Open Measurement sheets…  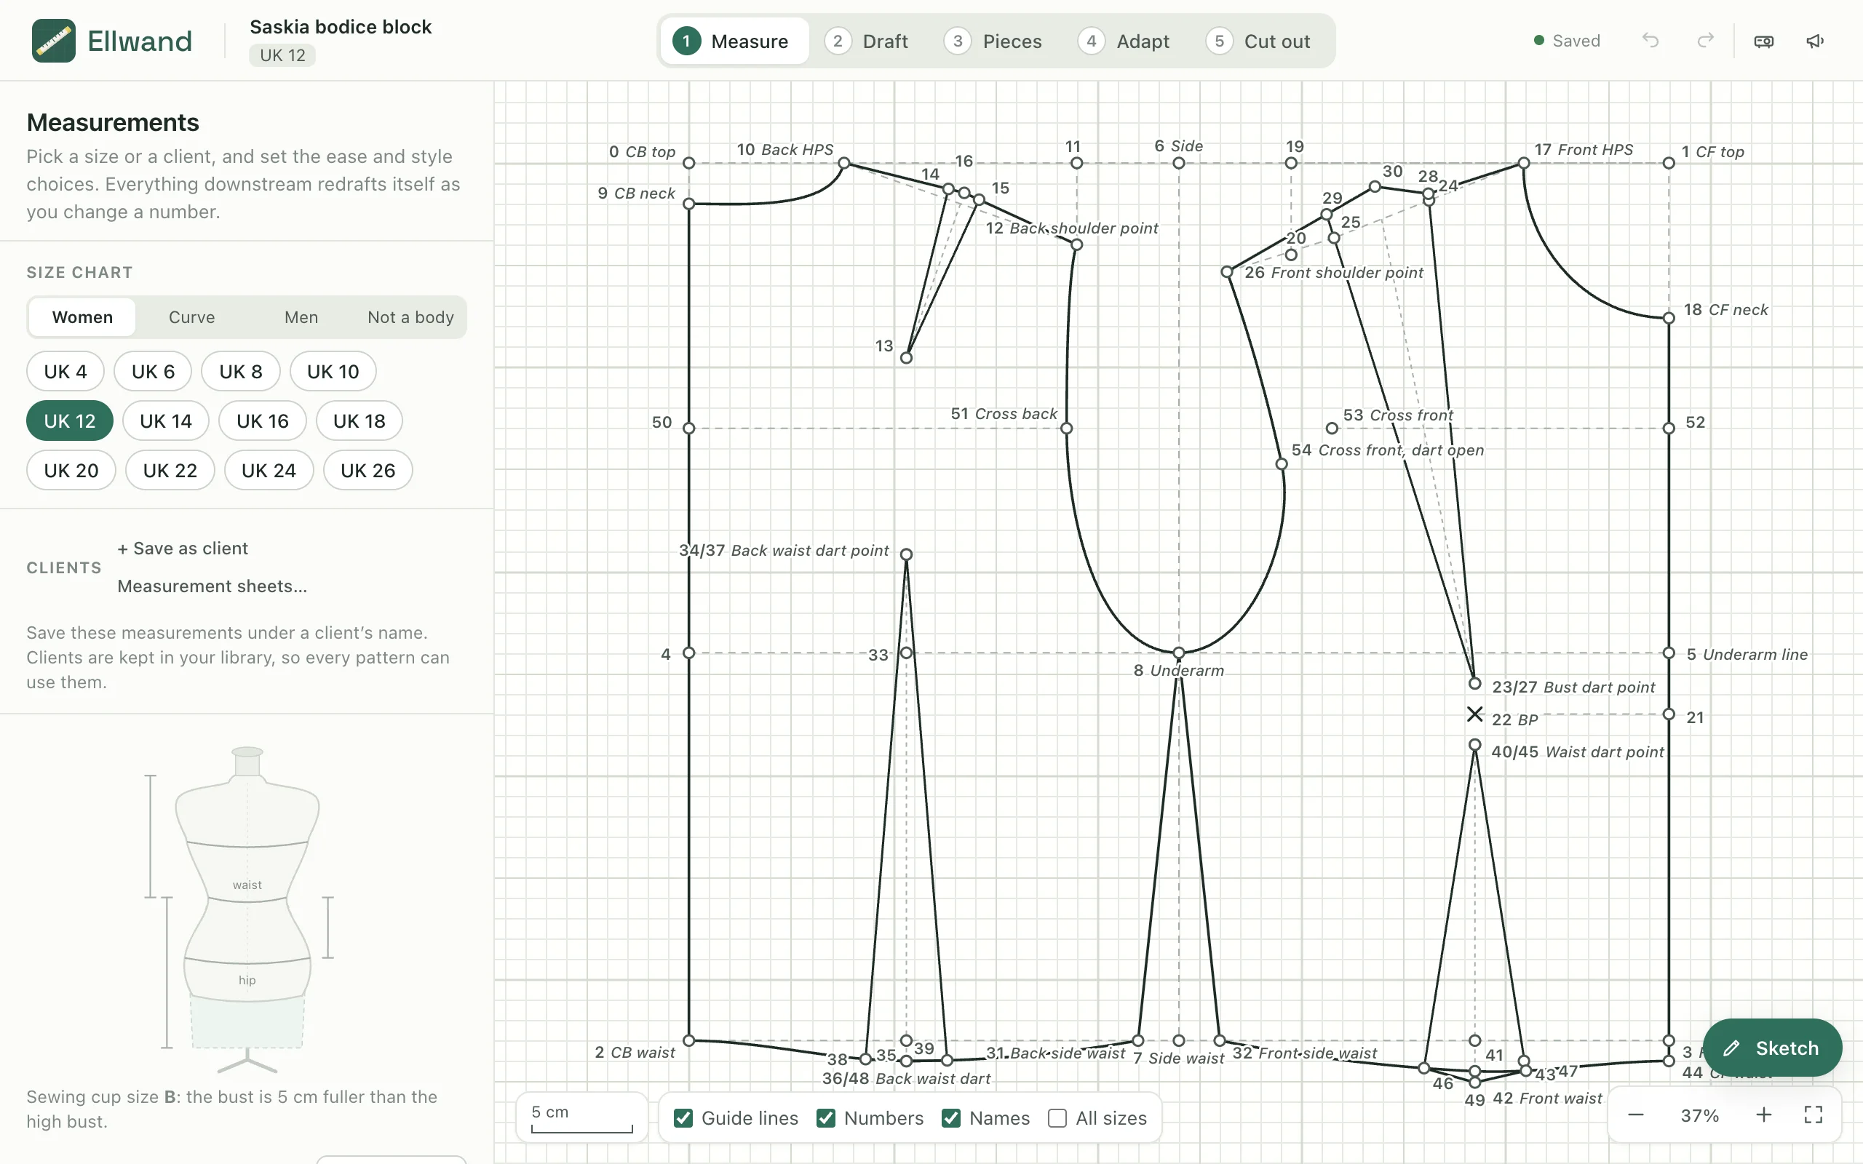(212, 586)
